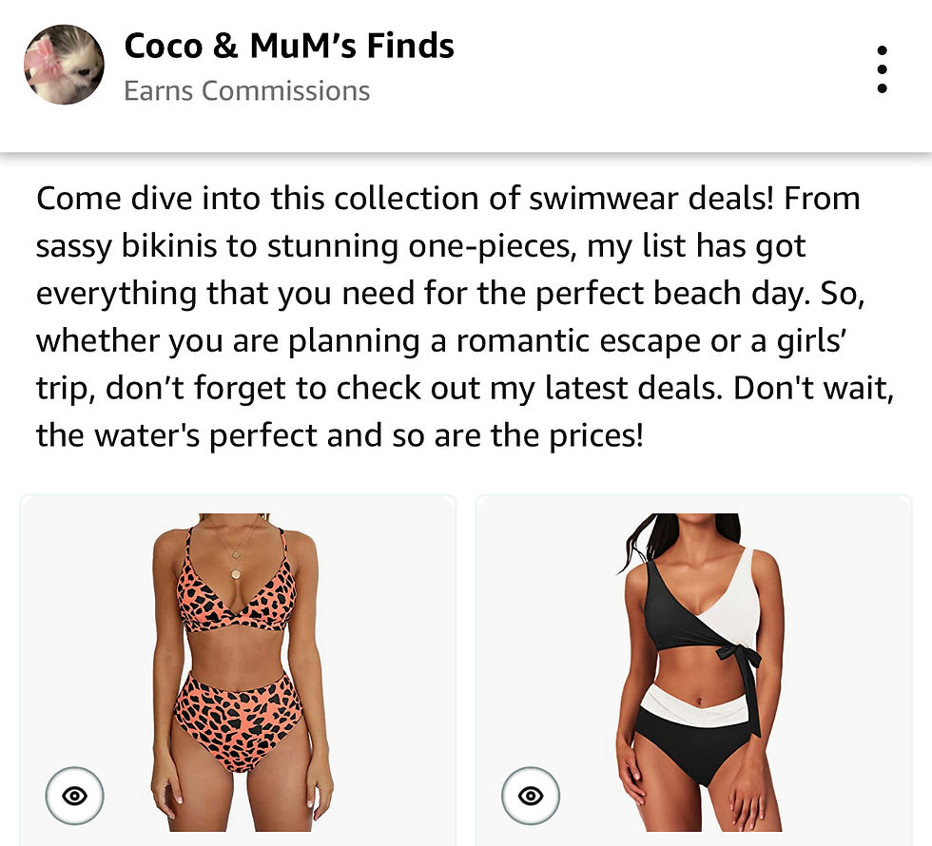Click the eye icon on the black-white bikini

point(531,796)
